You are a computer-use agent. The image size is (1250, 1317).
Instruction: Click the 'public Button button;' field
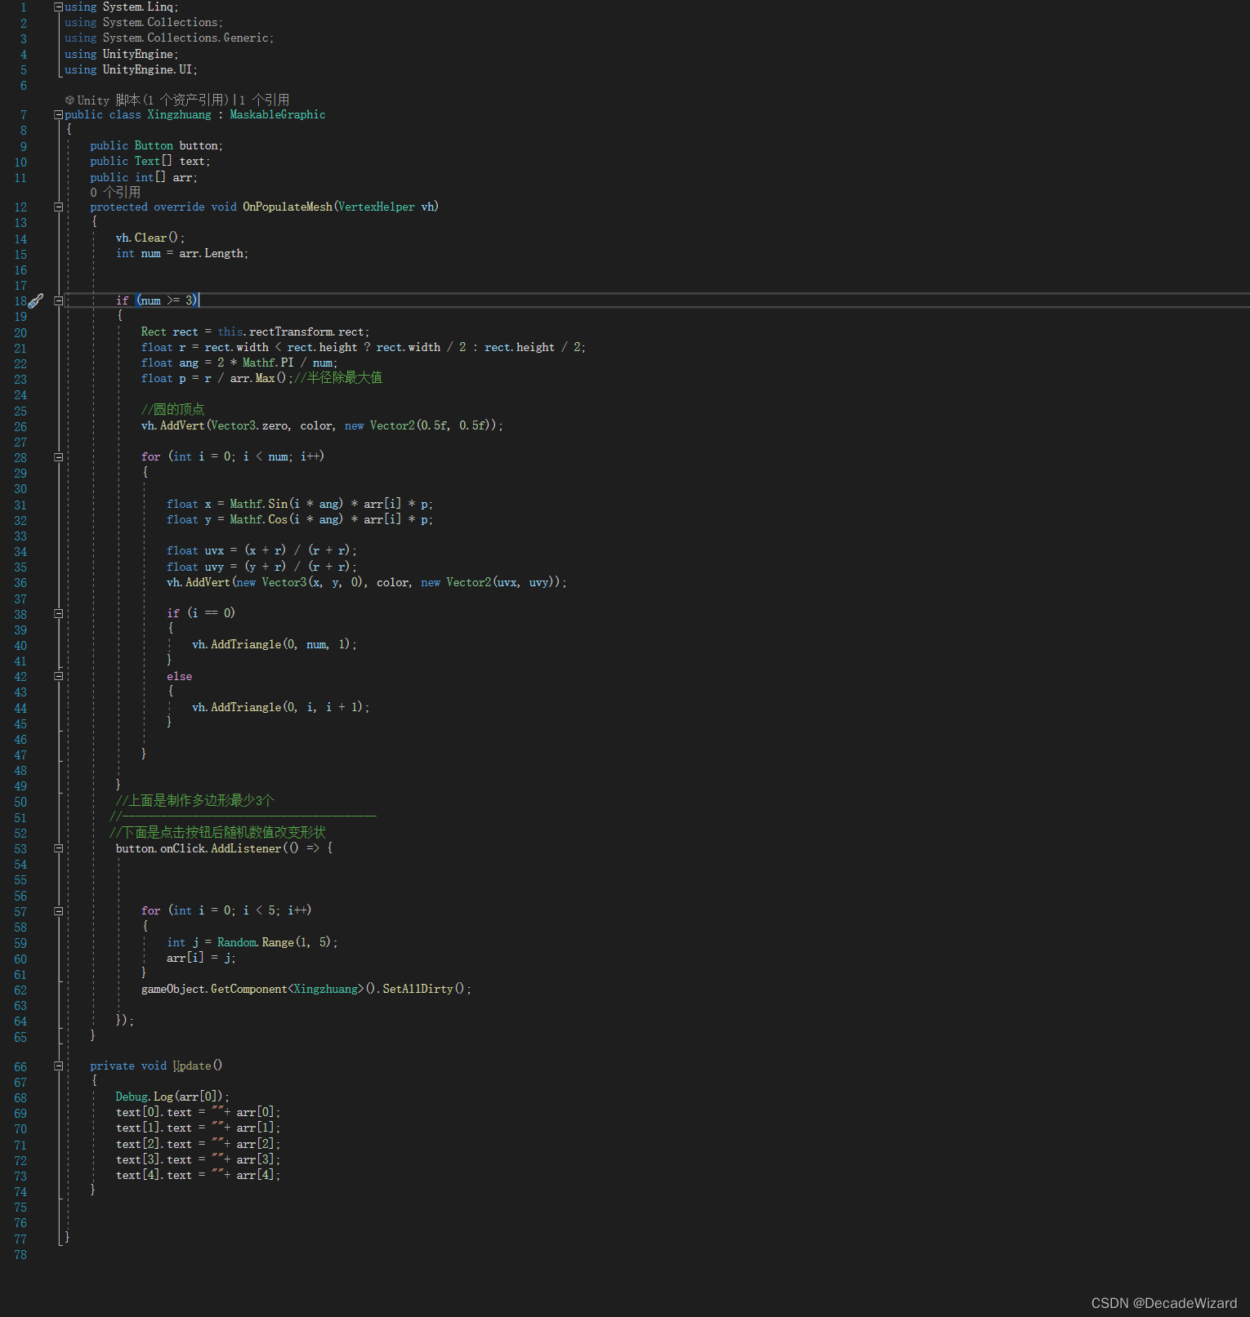click(x=156, y=146)
